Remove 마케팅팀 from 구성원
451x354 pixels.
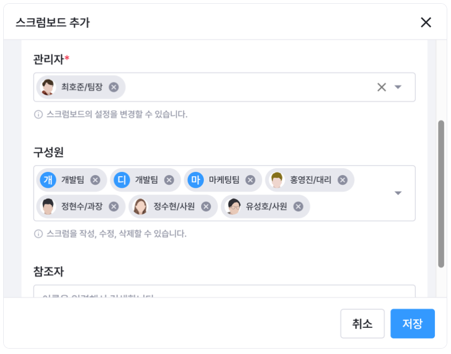(250, 180)
